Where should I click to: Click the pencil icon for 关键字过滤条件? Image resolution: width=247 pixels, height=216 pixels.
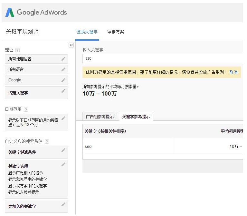pos(63,150)
